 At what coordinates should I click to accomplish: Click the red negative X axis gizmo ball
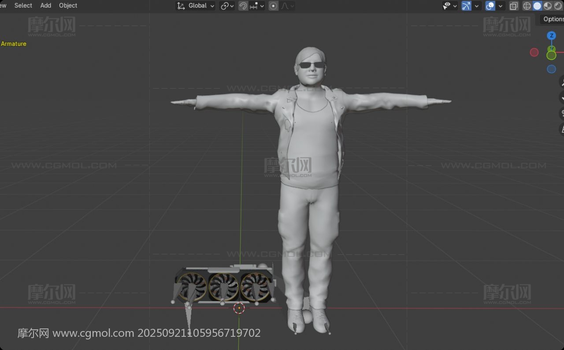point(534,52)
